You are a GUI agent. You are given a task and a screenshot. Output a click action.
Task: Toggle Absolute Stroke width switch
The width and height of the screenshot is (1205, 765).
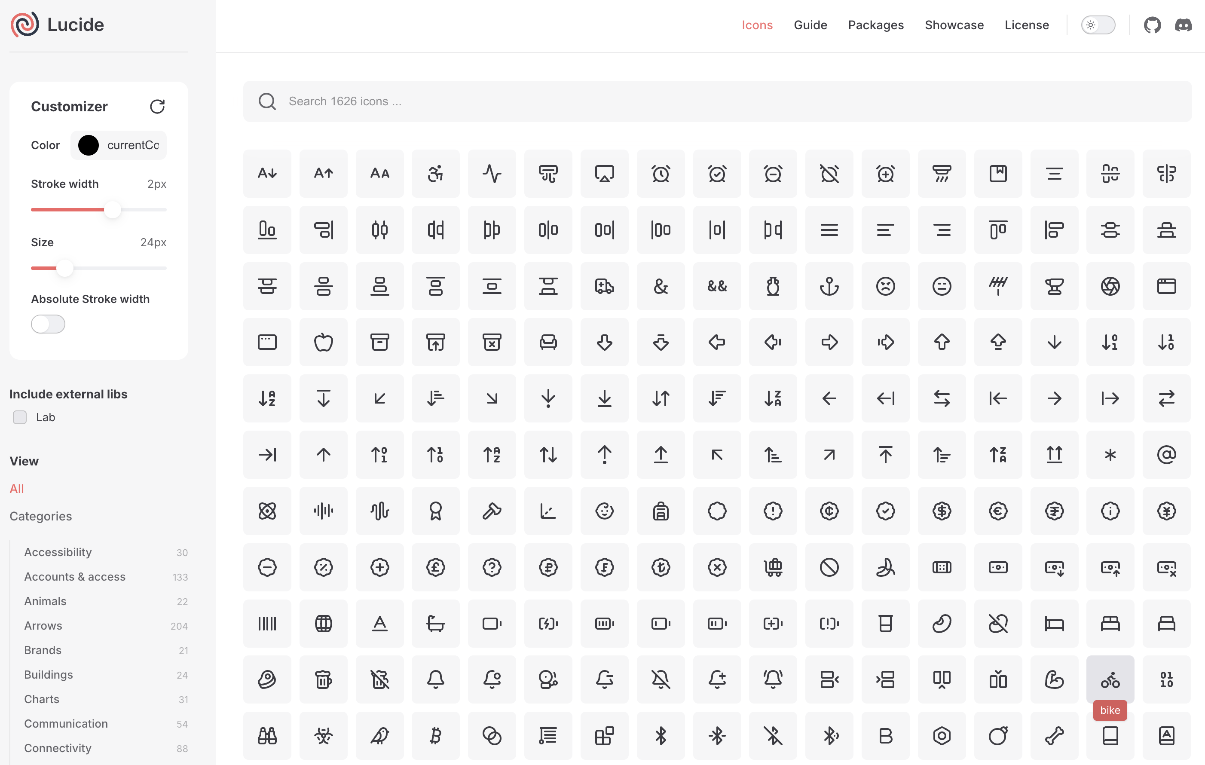click(x=48, y=324)
